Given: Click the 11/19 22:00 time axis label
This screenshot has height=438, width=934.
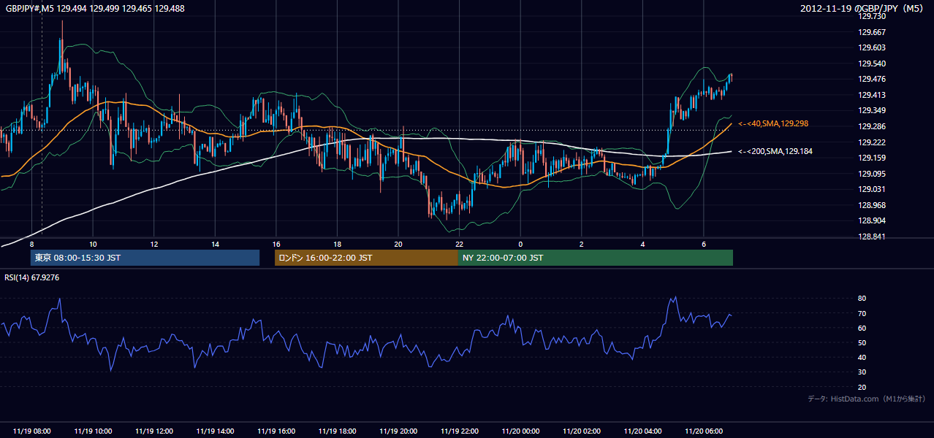Looking at the screenshot, I should (x=459, y=431).
